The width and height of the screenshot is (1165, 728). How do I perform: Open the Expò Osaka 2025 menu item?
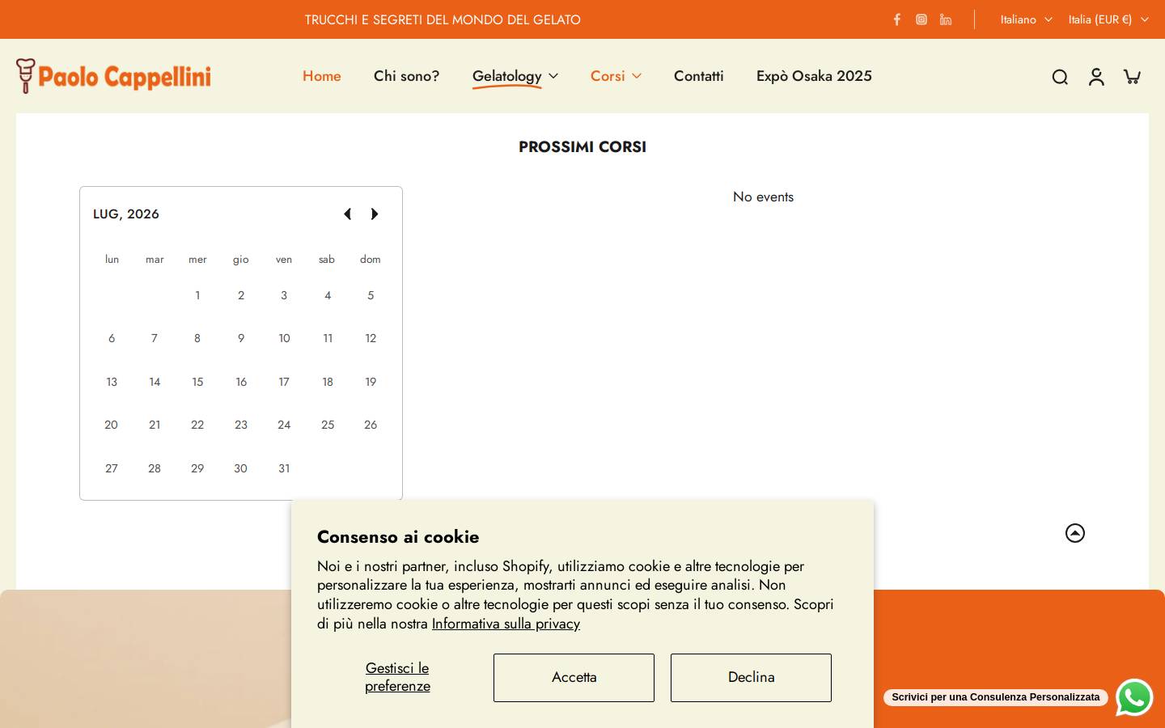point(814,76)
